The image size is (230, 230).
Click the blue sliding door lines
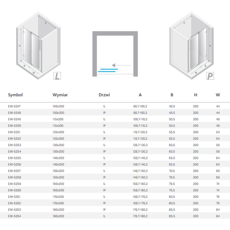108,70
